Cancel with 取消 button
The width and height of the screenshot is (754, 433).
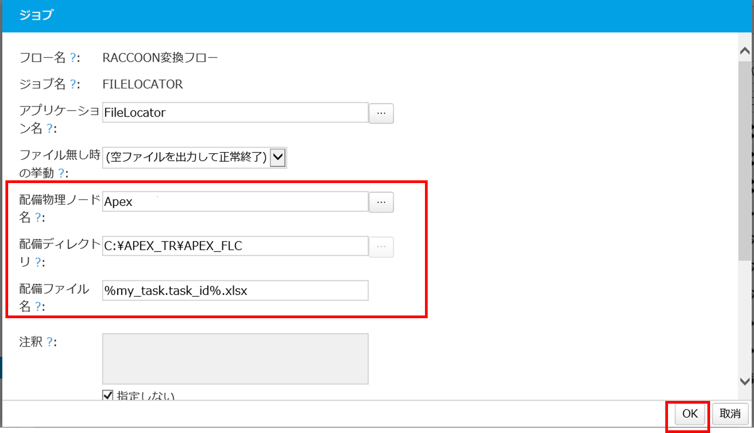[x=730, y=414]
